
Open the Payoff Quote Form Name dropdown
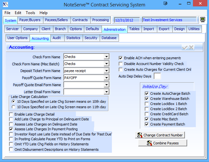tap(106, 78)
